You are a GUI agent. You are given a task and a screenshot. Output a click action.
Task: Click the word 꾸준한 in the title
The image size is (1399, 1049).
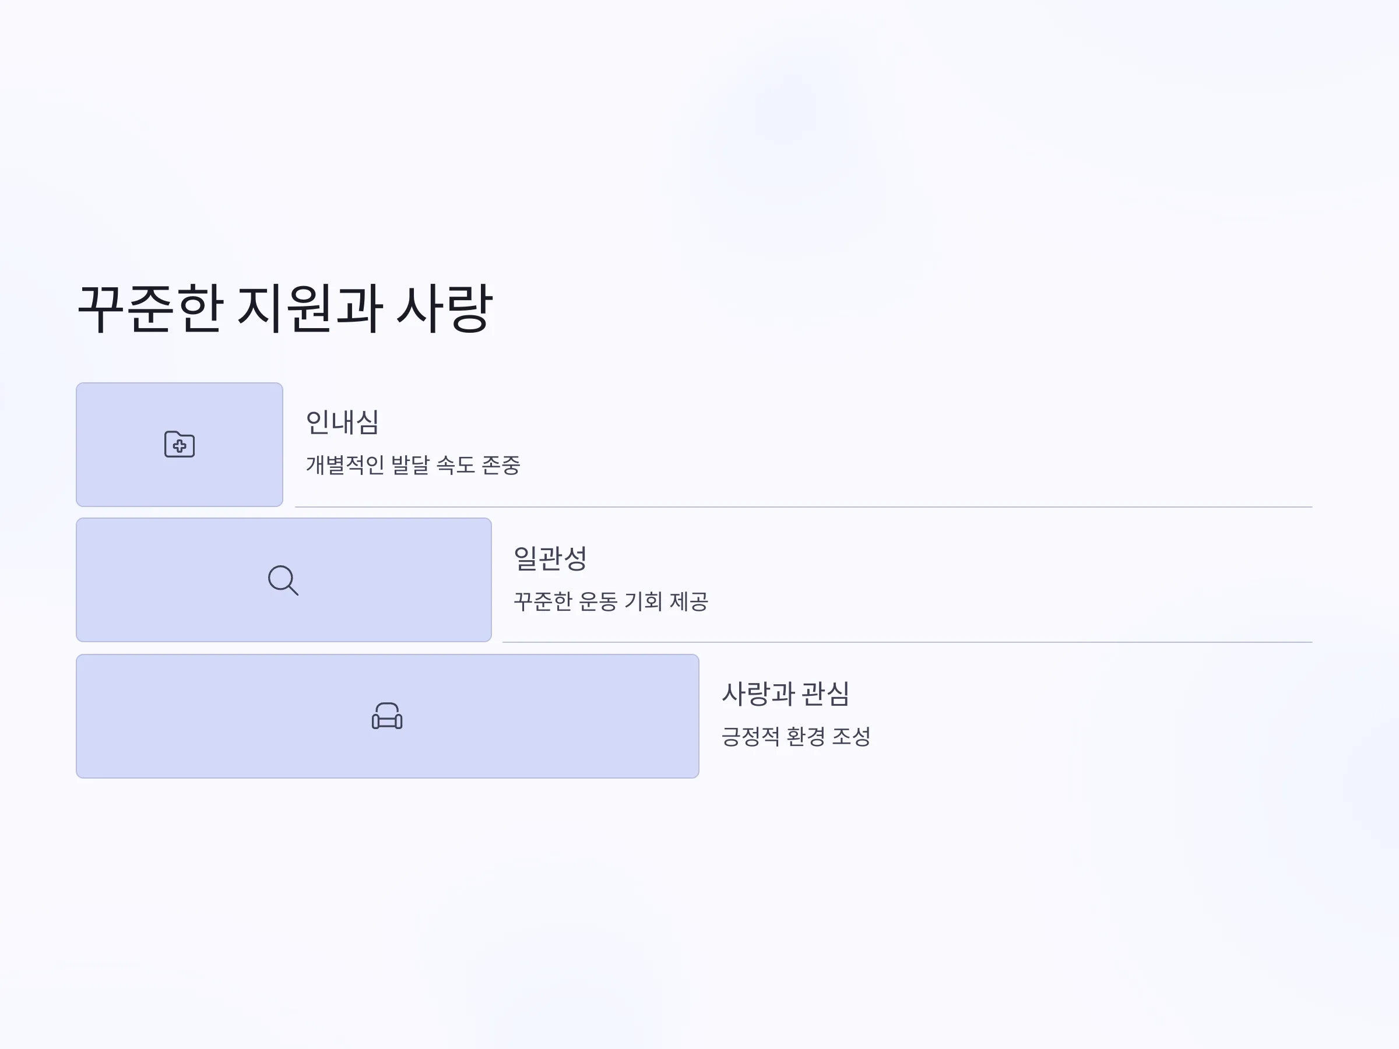[x=150, y=308]
